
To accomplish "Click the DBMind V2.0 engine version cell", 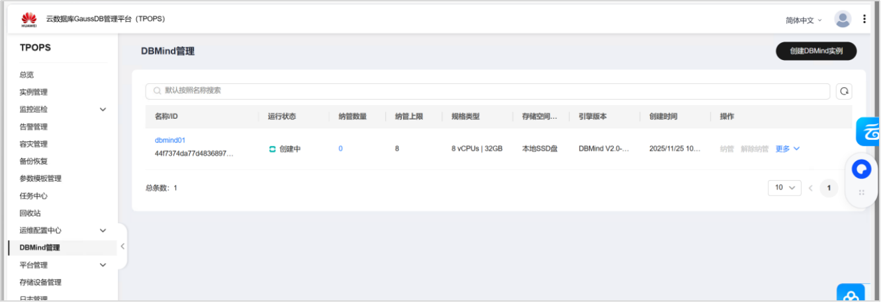I will [604, 149].
